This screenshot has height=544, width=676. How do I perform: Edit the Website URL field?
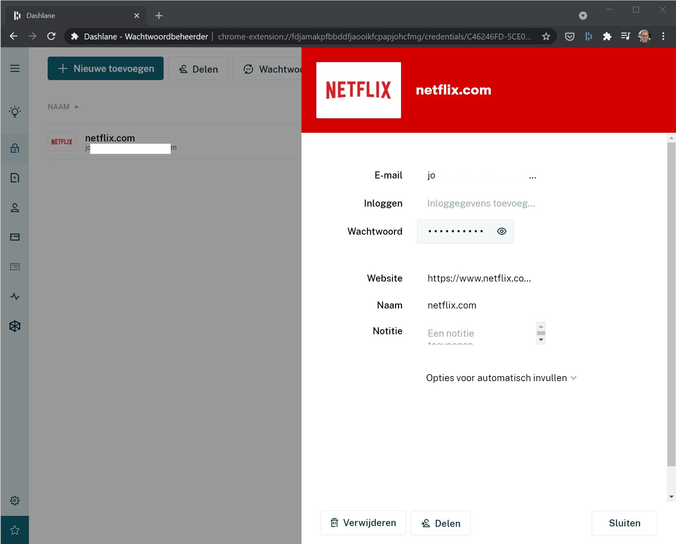(482, 278)
